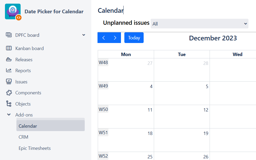Screen dimensions: 256x160
Task: Click the Objects tree icon
Action: [9, 104]
